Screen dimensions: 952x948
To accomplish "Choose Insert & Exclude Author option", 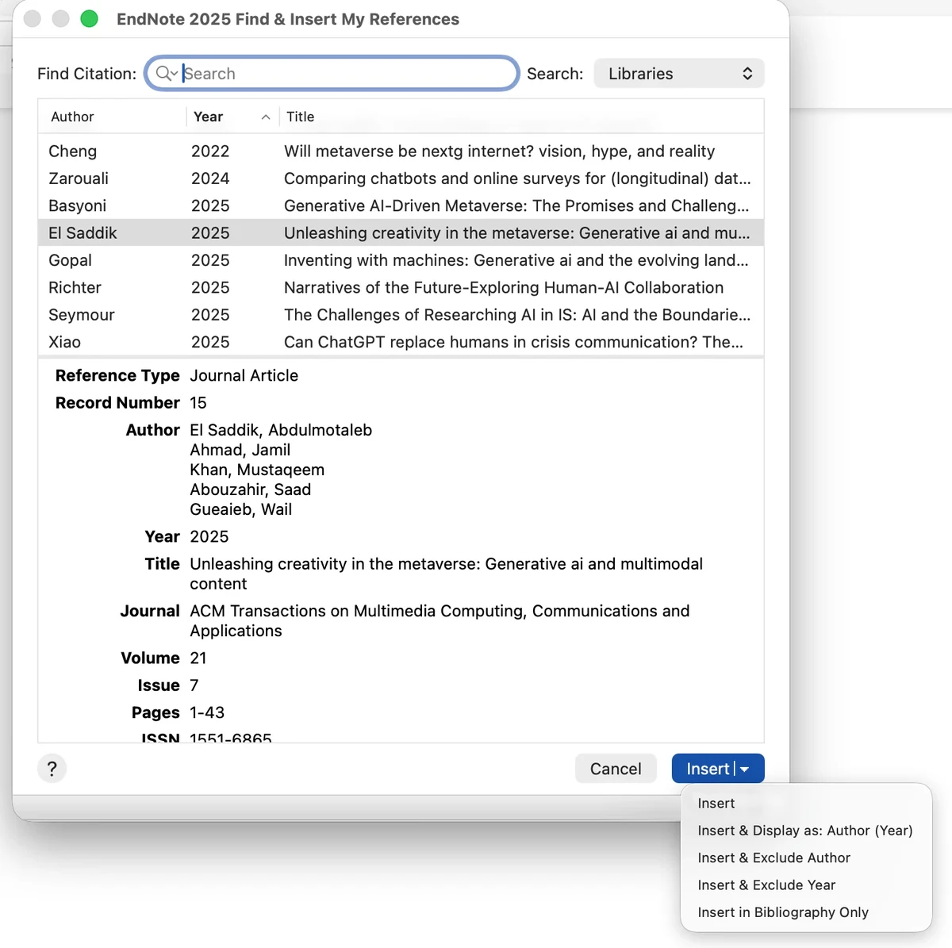I will (x=774, y=858).
